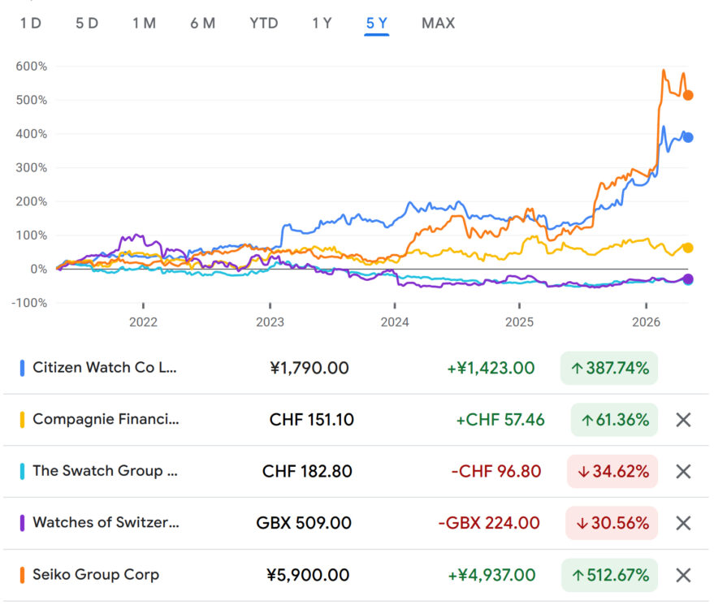Show the 1M chart range
714x609 pixels.
point(144,23)
